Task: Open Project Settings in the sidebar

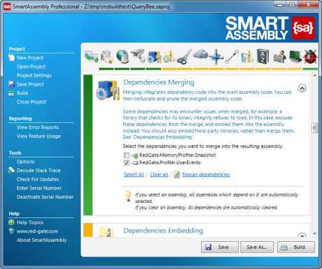Action: click(x=34, y=75)
